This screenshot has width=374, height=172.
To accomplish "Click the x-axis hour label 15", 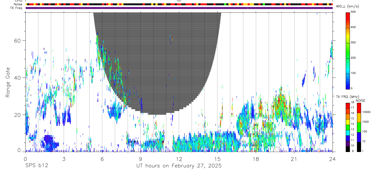I will click(217, 159).
